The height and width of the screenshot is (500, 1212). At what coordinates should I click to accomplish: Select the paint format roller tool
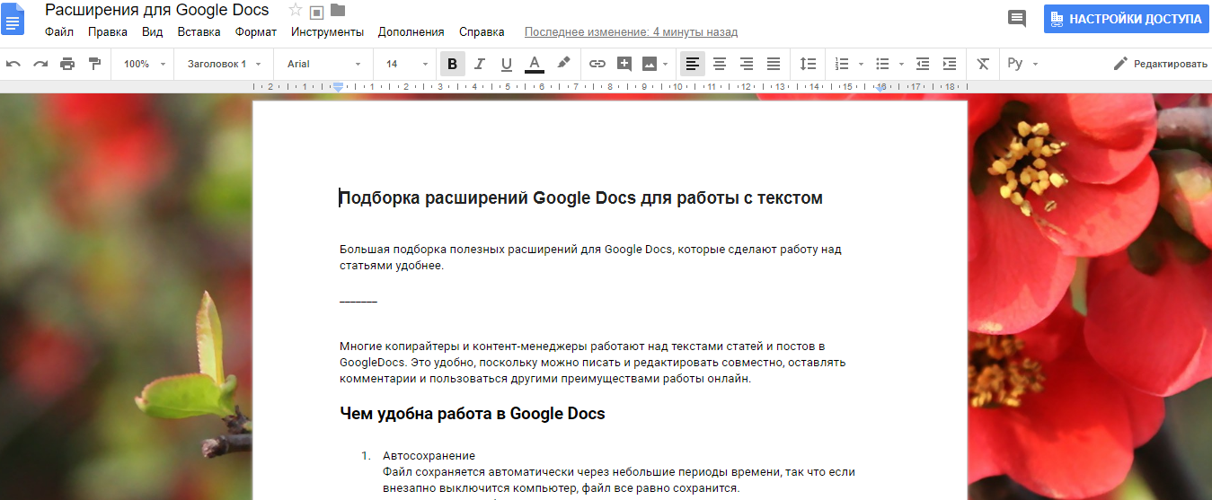94,64
